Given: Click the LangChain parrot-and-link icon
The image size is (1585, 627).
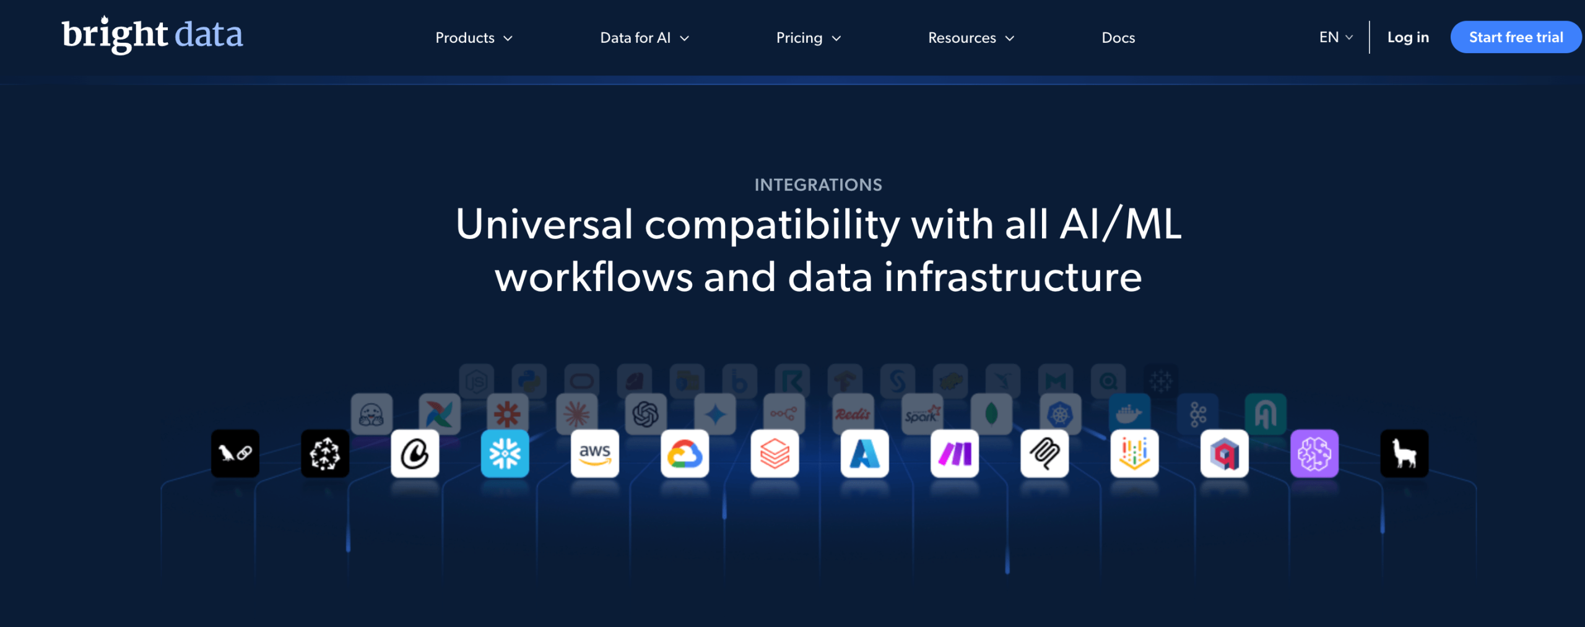Looking at the screenshot, I should (x=235, y=454).
